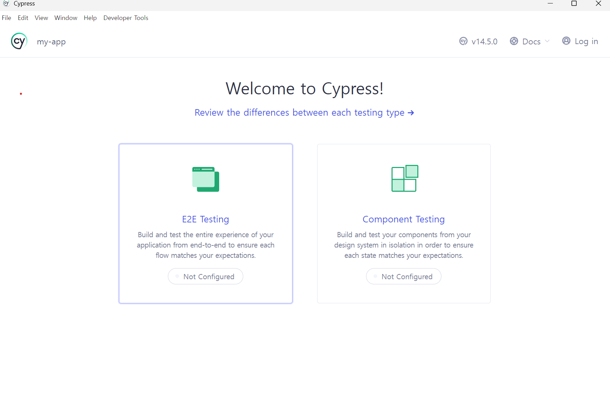Screen dimensions: 610x399
Task: Open the Help menu
Action: coord(90,18)
